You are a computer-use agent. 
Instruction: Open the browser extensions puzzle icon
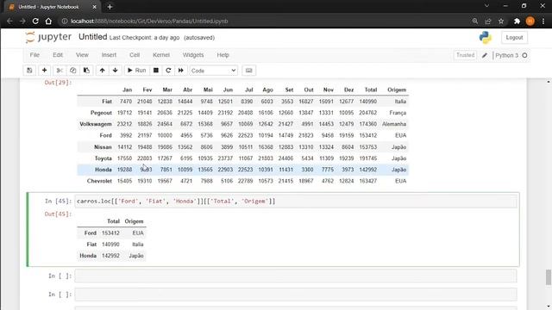(517, 21)
